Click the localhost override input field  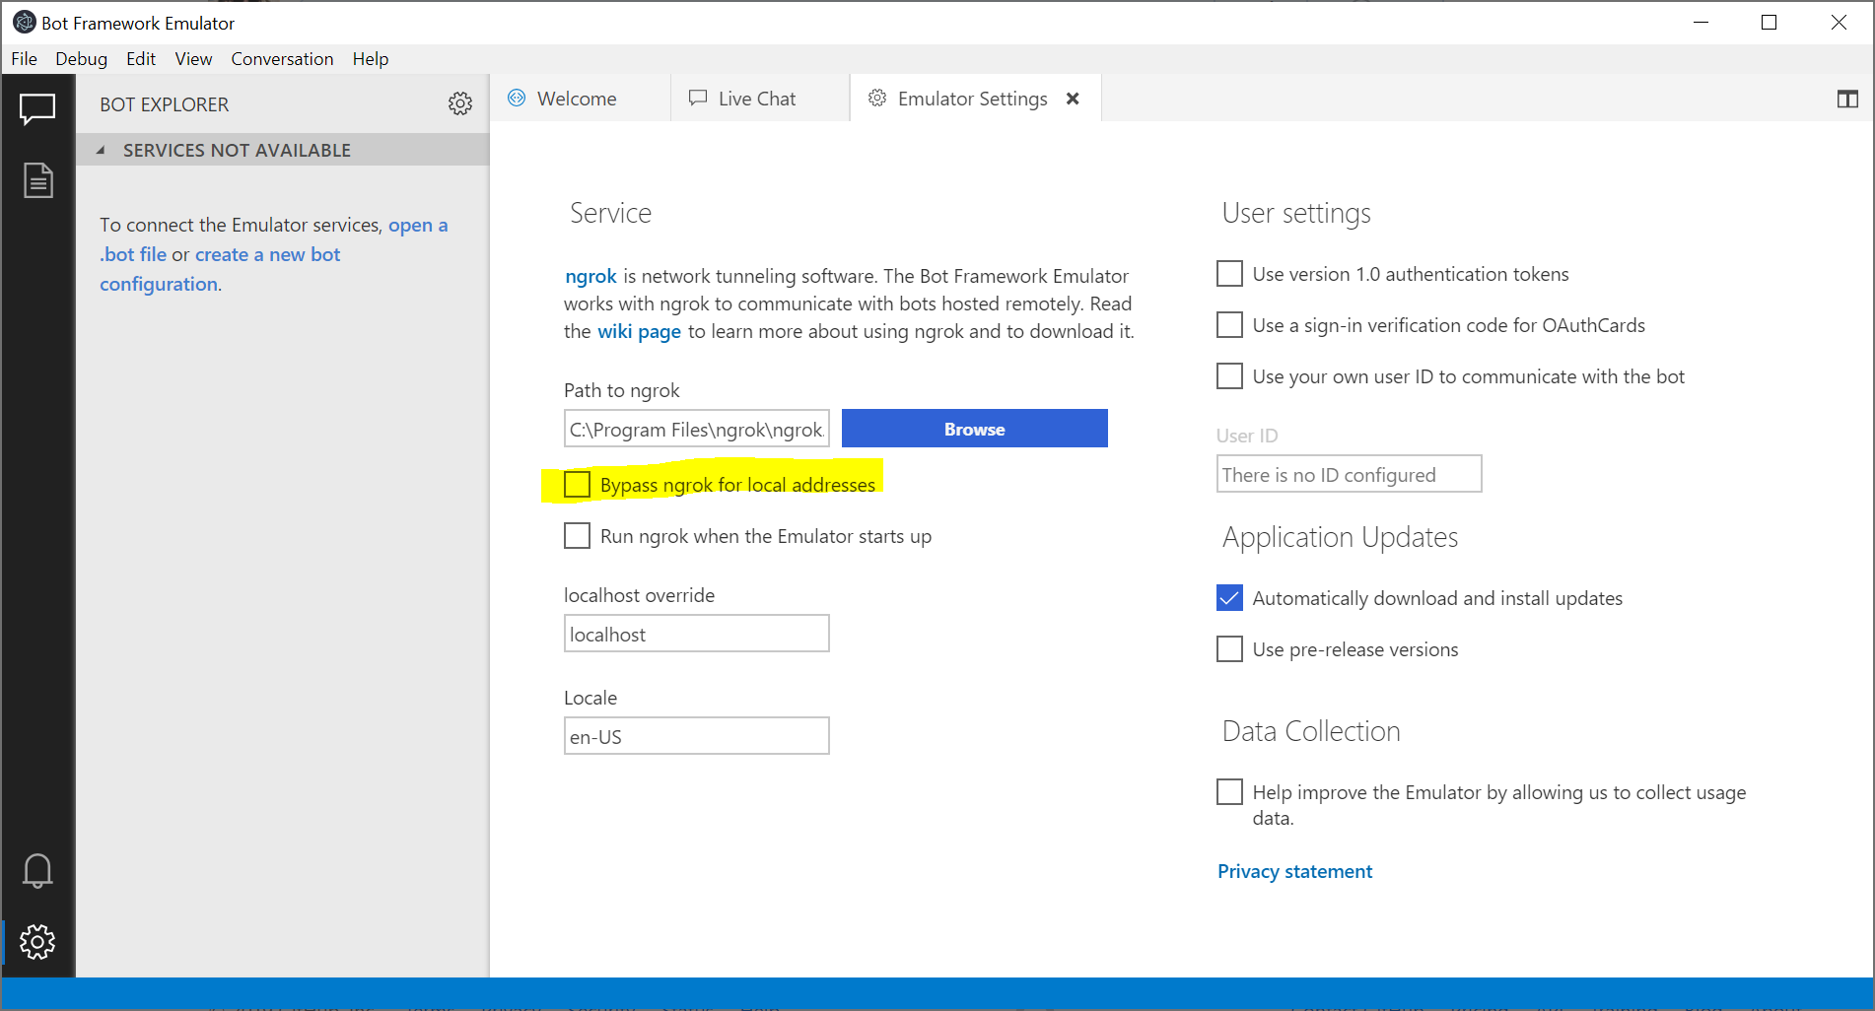(x=696, y=634)
